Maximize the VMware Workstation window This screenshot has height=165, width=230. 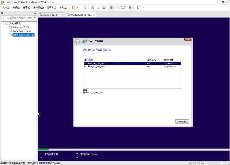223,2
